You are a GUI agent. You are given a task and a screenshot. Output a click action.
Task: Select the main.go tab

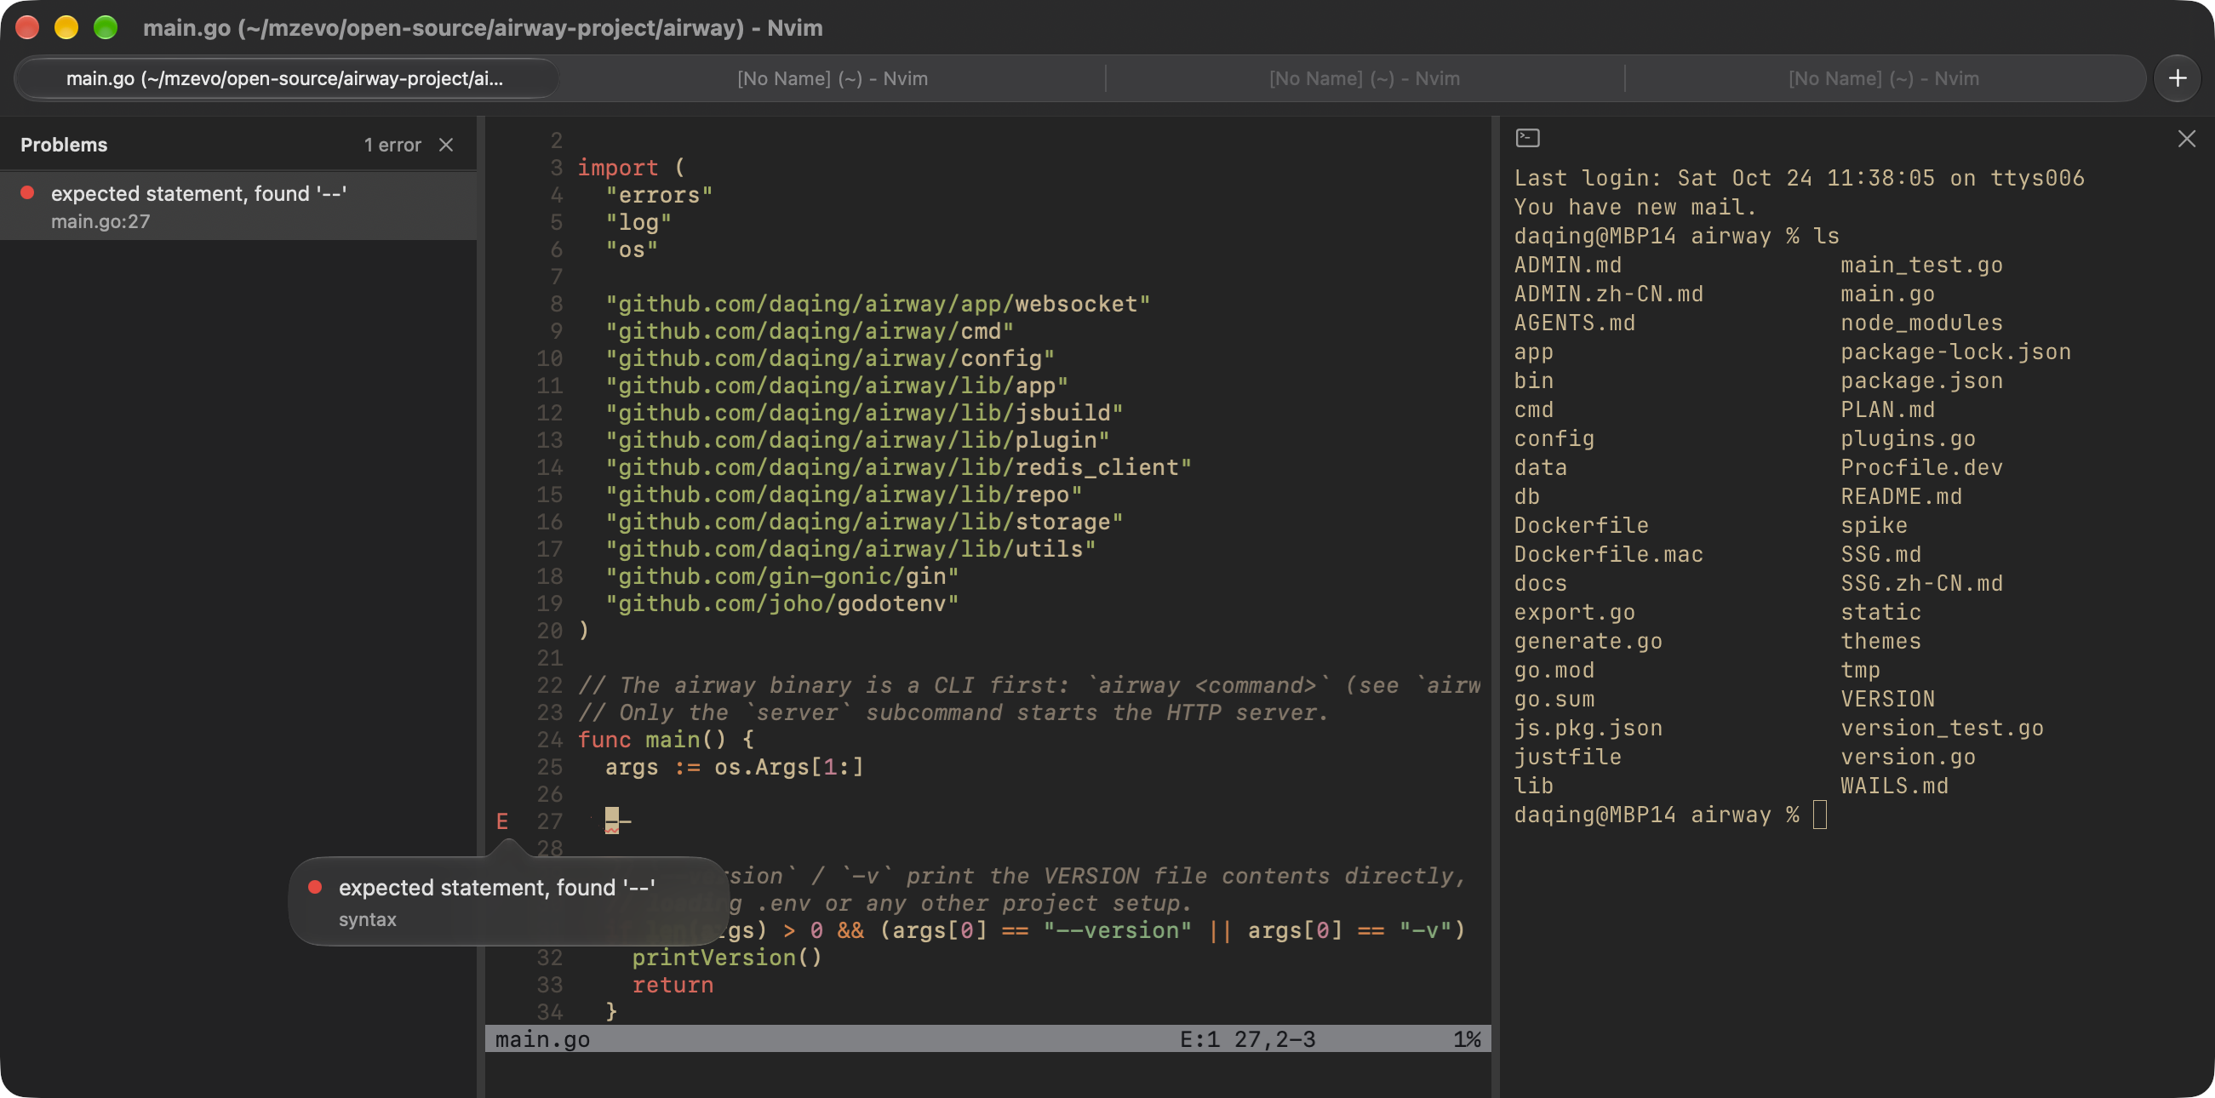pyautogui.click(x=286, y=78)
